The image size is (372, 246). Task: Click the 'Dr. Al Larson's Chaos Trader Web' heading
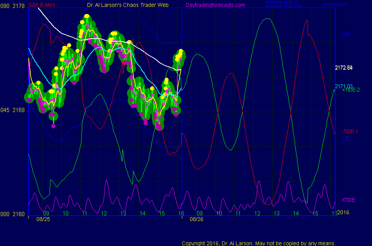tap(128, 5)
